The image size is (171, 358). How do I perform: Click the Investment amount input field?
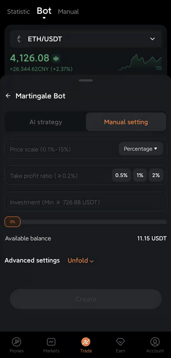[86, 202]
